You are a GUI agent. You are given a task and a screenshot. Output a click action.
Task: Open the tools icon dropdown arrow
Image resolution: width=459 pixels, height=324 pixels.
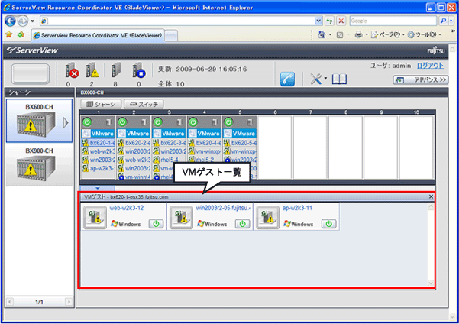(325, 79)
